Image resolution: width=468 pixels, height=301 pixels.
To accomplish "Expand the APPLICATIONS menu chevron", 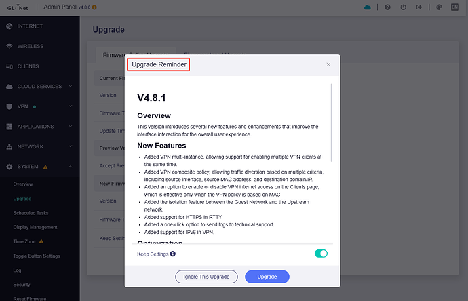I will click(71, 127).
